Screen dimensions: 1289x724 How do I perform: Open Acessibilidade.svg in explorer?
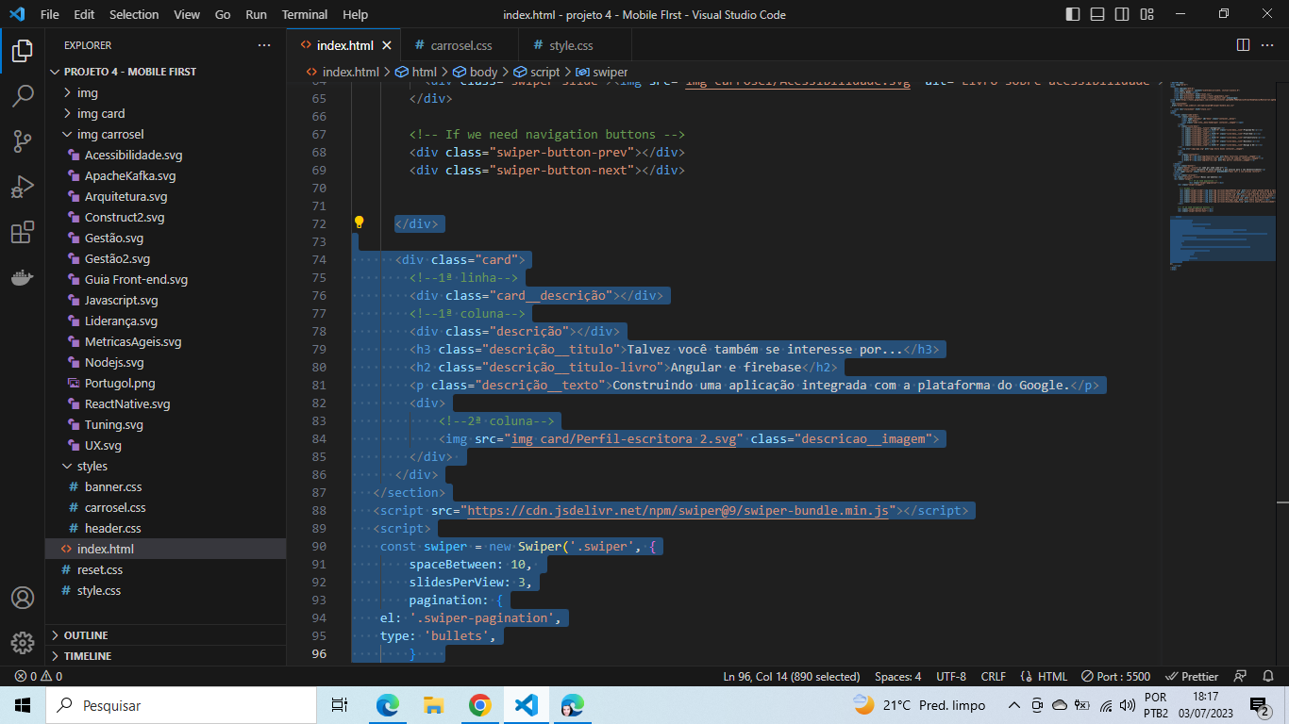(x=165, y=155)
